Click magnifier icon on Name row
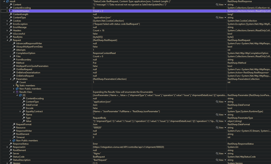 217,115
